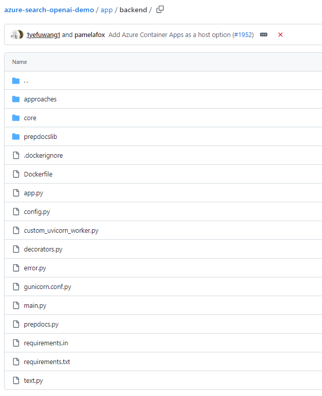Click the prepdocslib folder icon
Screen dimensions: 322x396
[16, 136]
